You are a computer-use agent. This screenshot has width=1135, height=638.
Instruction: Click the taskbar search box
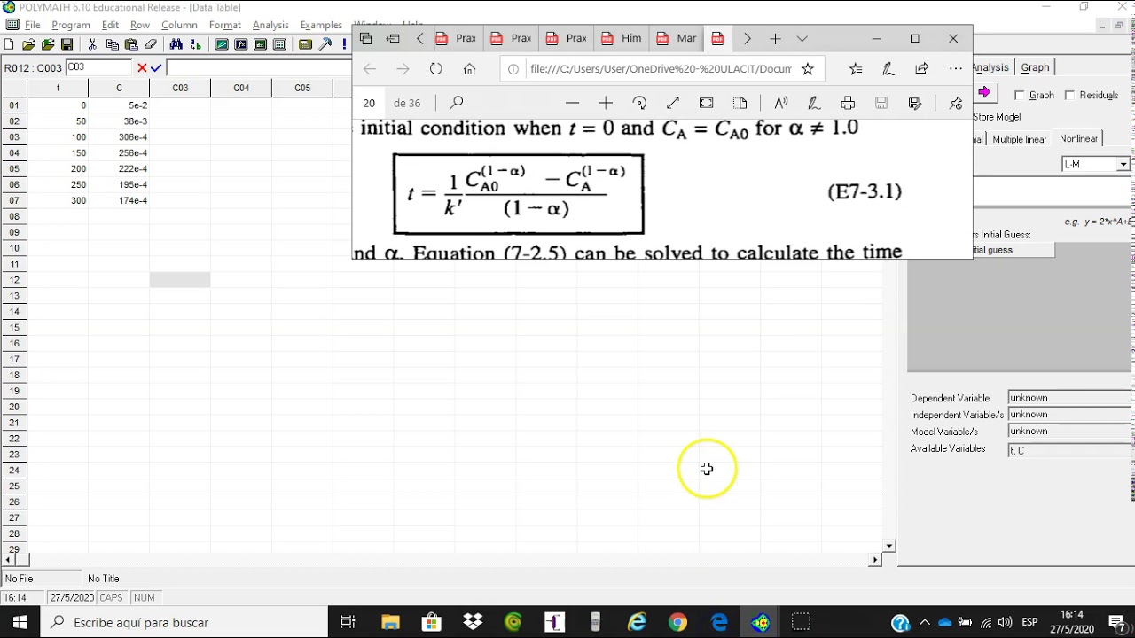click(x=184, y=622)
